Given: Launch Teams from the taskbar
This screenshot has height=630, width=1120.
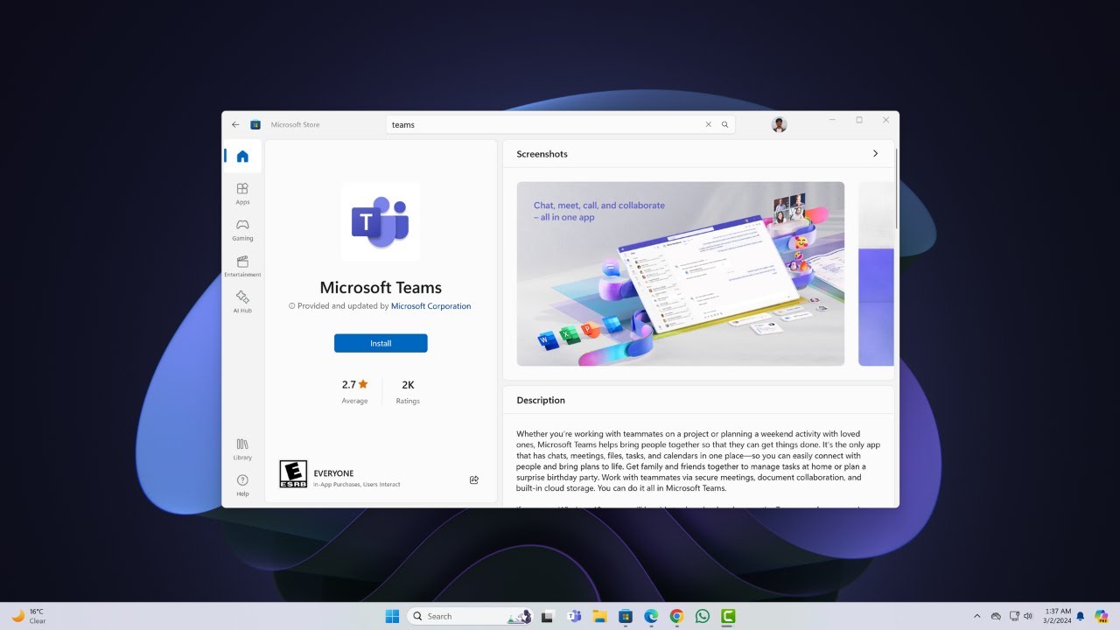Looking at the screenshot, I should 574,616.
